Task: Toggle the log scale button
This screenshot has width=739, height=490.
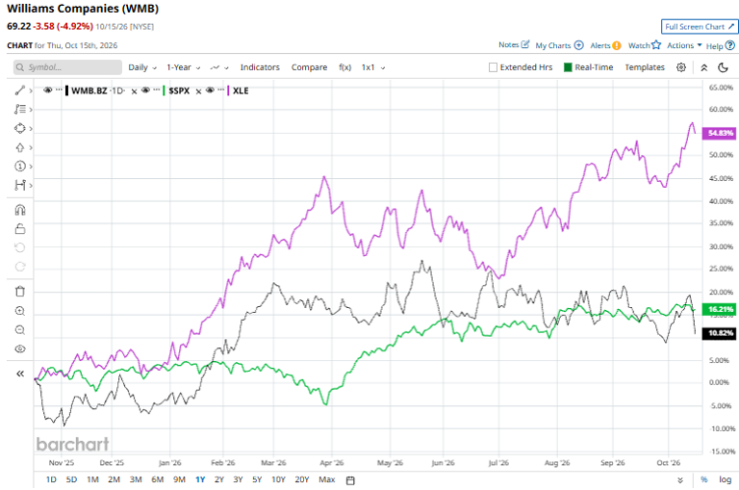Action: point(725,479)
